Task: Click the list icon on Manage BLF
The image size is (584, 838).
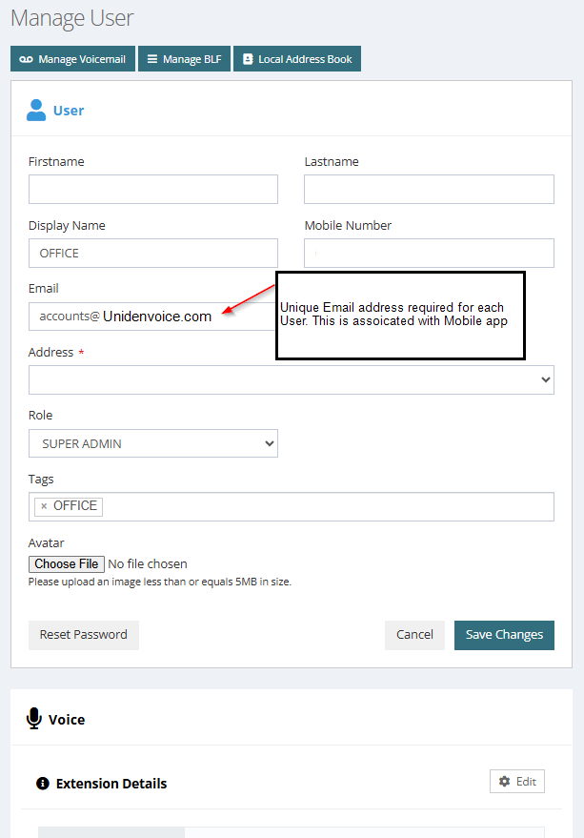Action: (x=152, y=59)
